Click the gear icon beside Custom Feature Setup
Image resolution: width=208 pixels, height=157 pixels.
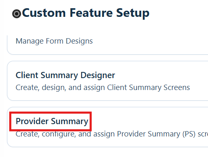(x=16, y=14)
